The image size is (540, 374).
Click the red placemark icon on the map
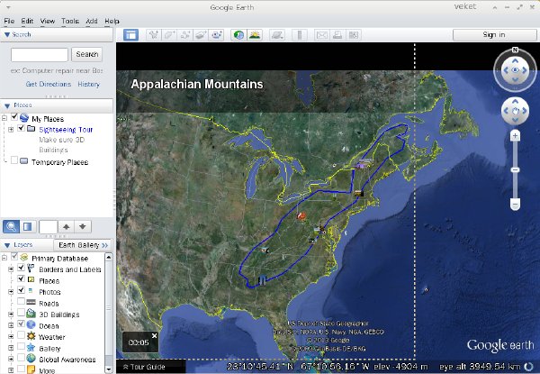301,215
